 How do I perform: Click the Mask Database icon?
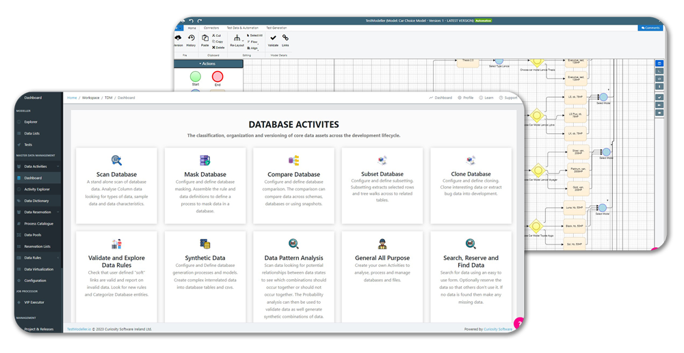point(205,160)
